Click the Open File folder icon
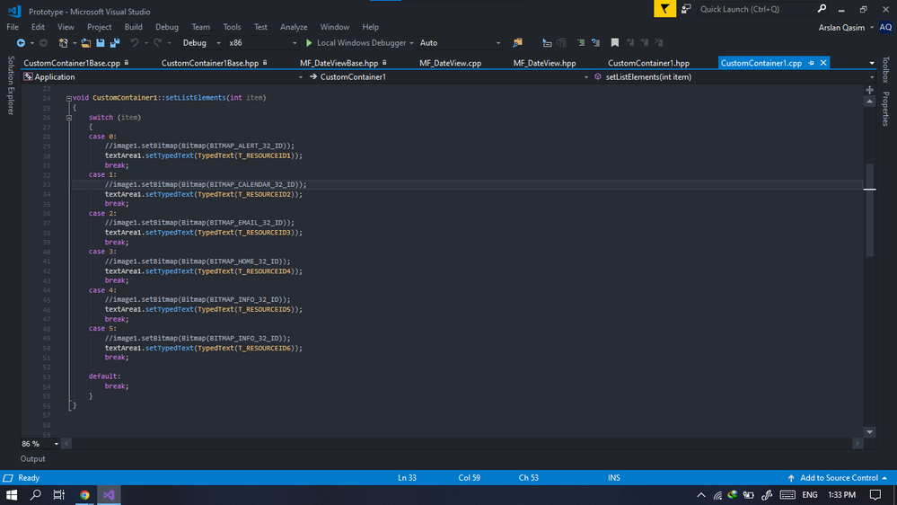 [86, 43]
